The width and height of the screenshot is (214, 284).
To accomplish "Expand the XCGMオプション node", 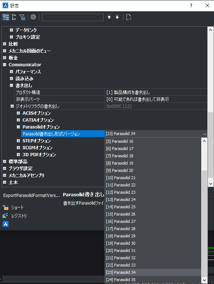I will (x=18, y=147).
